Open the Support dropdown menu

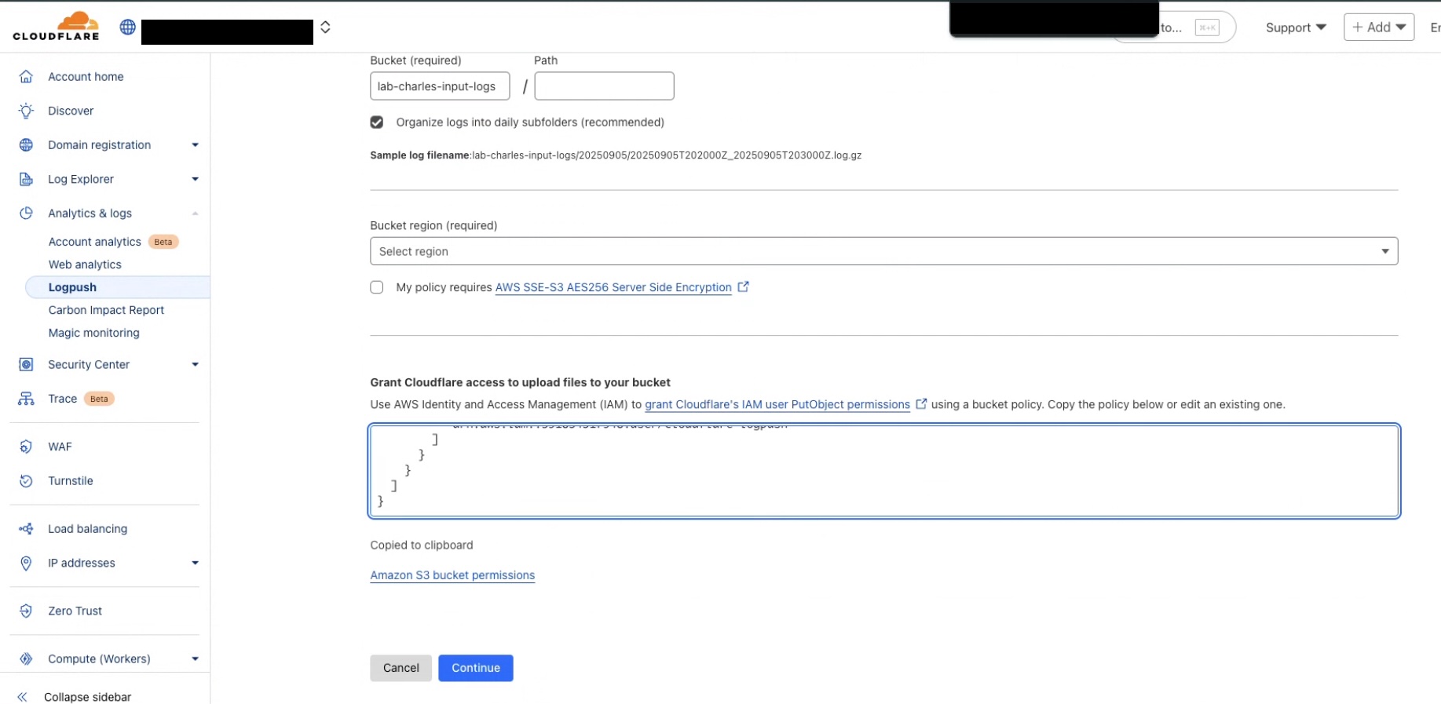1296,27
